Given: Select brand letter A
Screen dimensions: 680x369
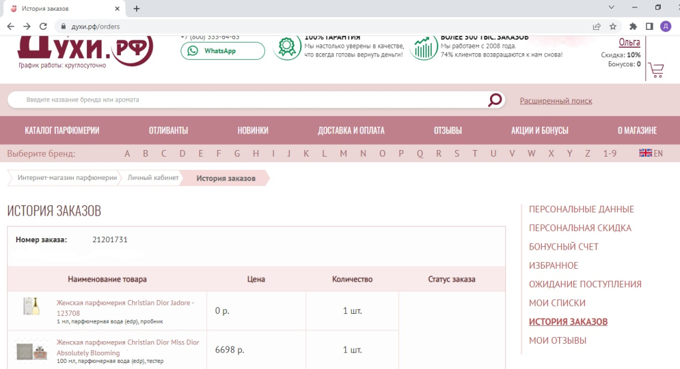Looking at the screenshot, I should (127, 153).
